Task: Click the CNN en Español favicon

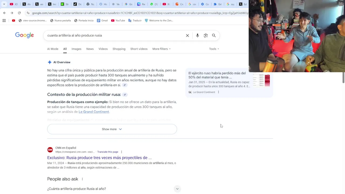Action: click(x=50, y=150)
